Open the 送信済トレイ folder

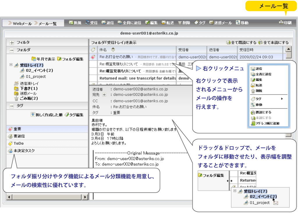click(29, 83)
